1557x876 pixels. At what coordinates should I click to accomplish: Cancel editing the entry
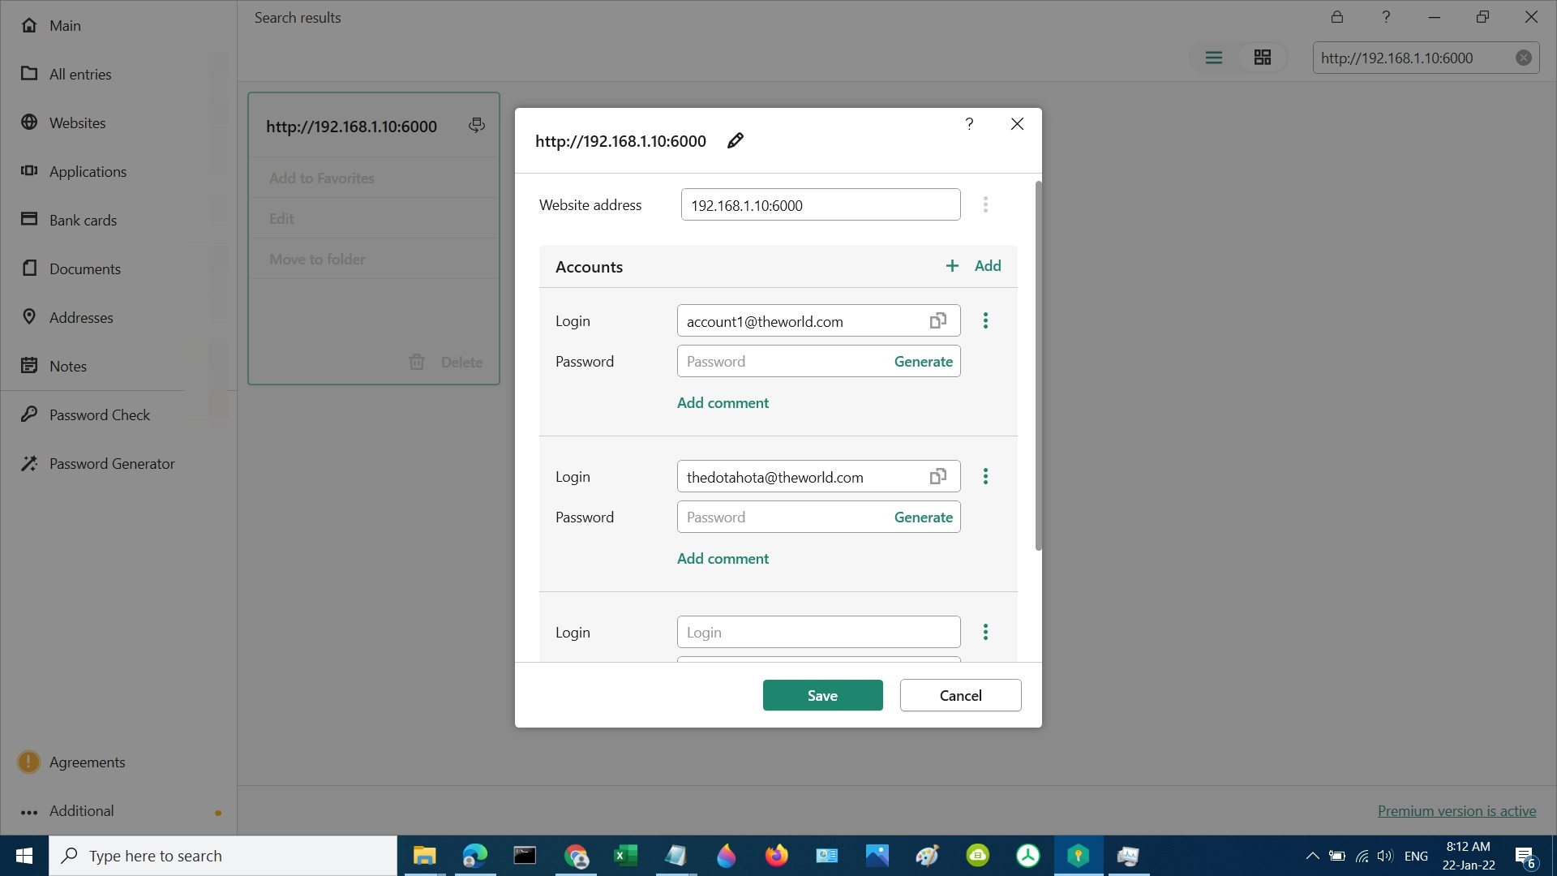(x=960, y=695)
